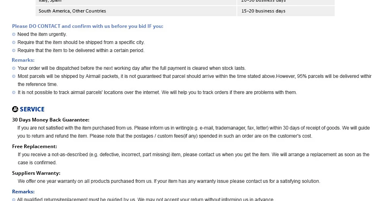Click 'South America, Other Countries' table cell
The width and height of the screenshot is (384, 201).
point(136,11)
